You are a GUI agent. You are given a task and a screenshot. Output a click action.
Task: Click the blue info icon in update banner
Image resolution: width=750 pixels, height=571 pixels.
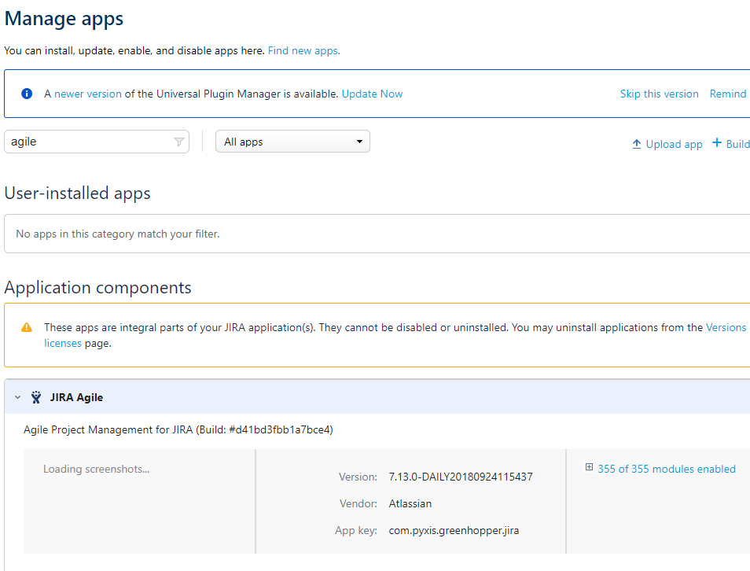coord(27,94)
